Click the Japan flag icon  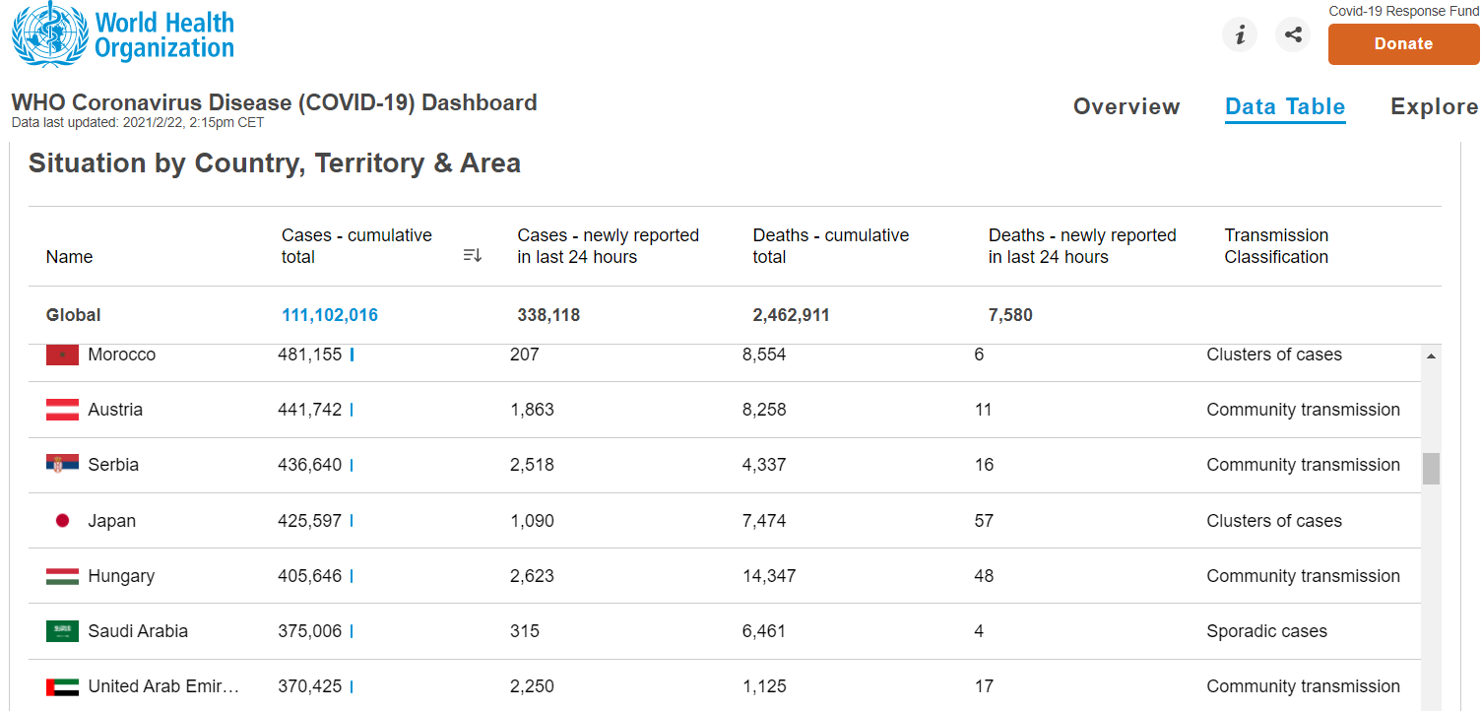pos(62,521)
